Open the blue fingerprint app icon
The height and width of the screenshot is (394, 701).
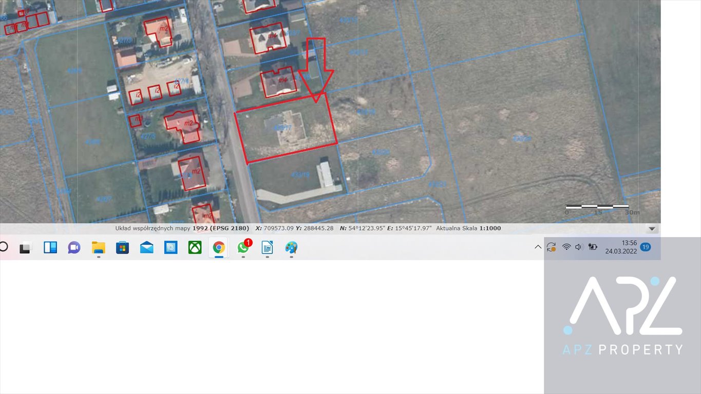(170, 248)
